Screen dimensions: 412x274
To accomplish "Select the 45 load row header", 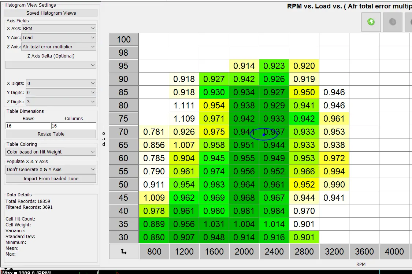I will (124, 197).
